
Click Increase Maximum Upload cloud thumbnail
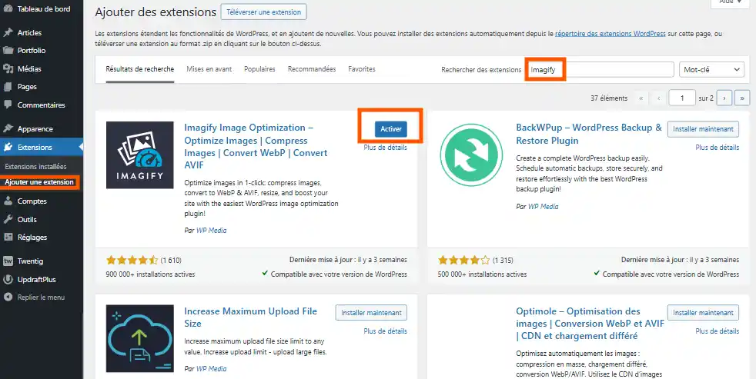click(140, 338)
